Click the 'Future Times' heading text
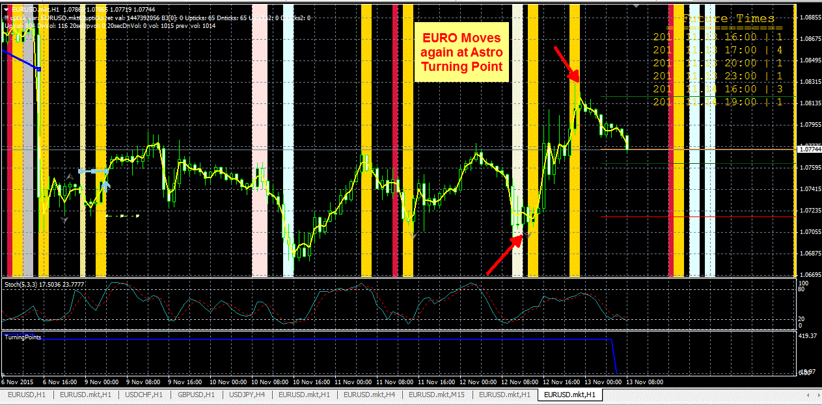The image size is (822, 405). [729, 19]
